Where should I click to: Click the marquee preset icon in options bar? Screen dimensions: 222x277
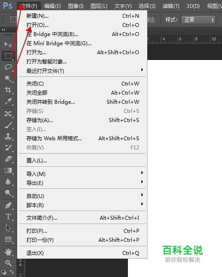tap(13, 20)
